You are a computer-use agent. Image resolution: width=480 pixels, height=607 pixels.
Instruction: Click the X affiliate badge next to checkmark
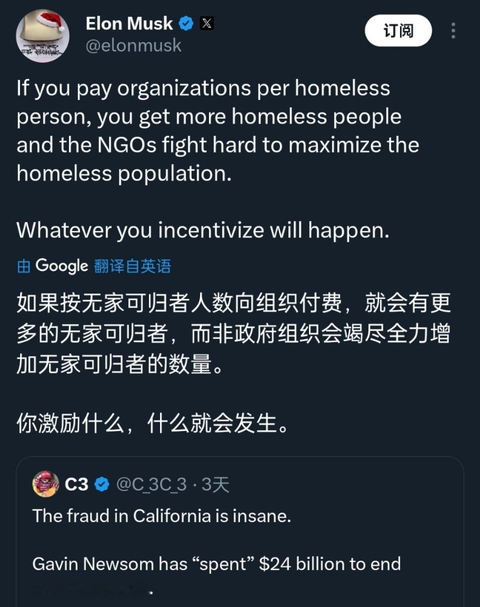tap(206, 23)
